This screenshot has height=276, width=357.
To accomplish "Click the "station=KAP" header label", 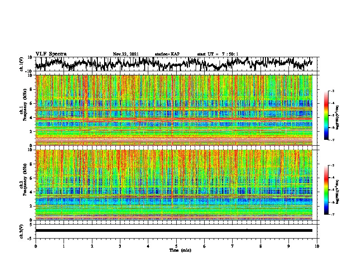I will (x=167, y=54).
